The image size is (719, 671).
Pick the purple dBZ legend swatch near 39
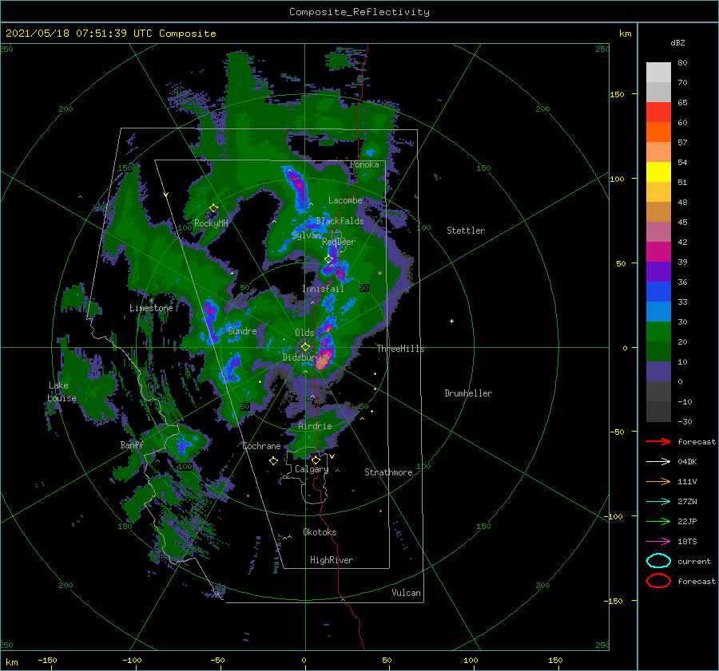(658, 271)
